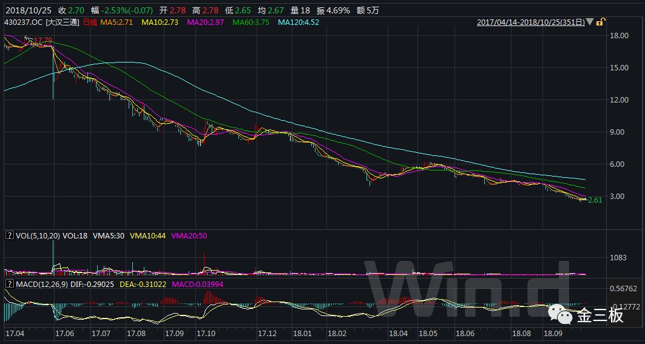Click the green MA60:3.75 legend label
The width and height of the screenshot is (645, 344).
pyautogui.click(x=251, y=22)
